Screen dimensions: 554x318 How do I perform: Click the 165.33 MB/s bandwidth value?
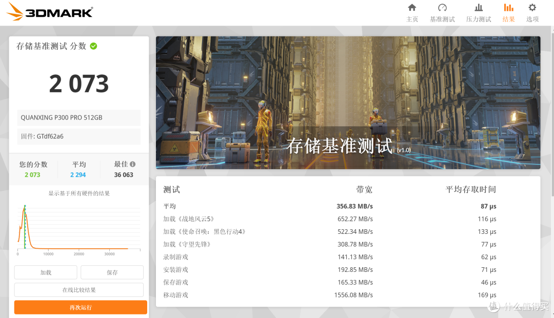click(355, 282)
